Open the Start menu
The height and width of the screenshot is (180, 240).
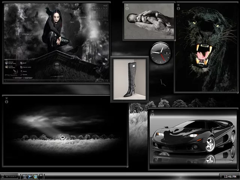coord(10,176)
